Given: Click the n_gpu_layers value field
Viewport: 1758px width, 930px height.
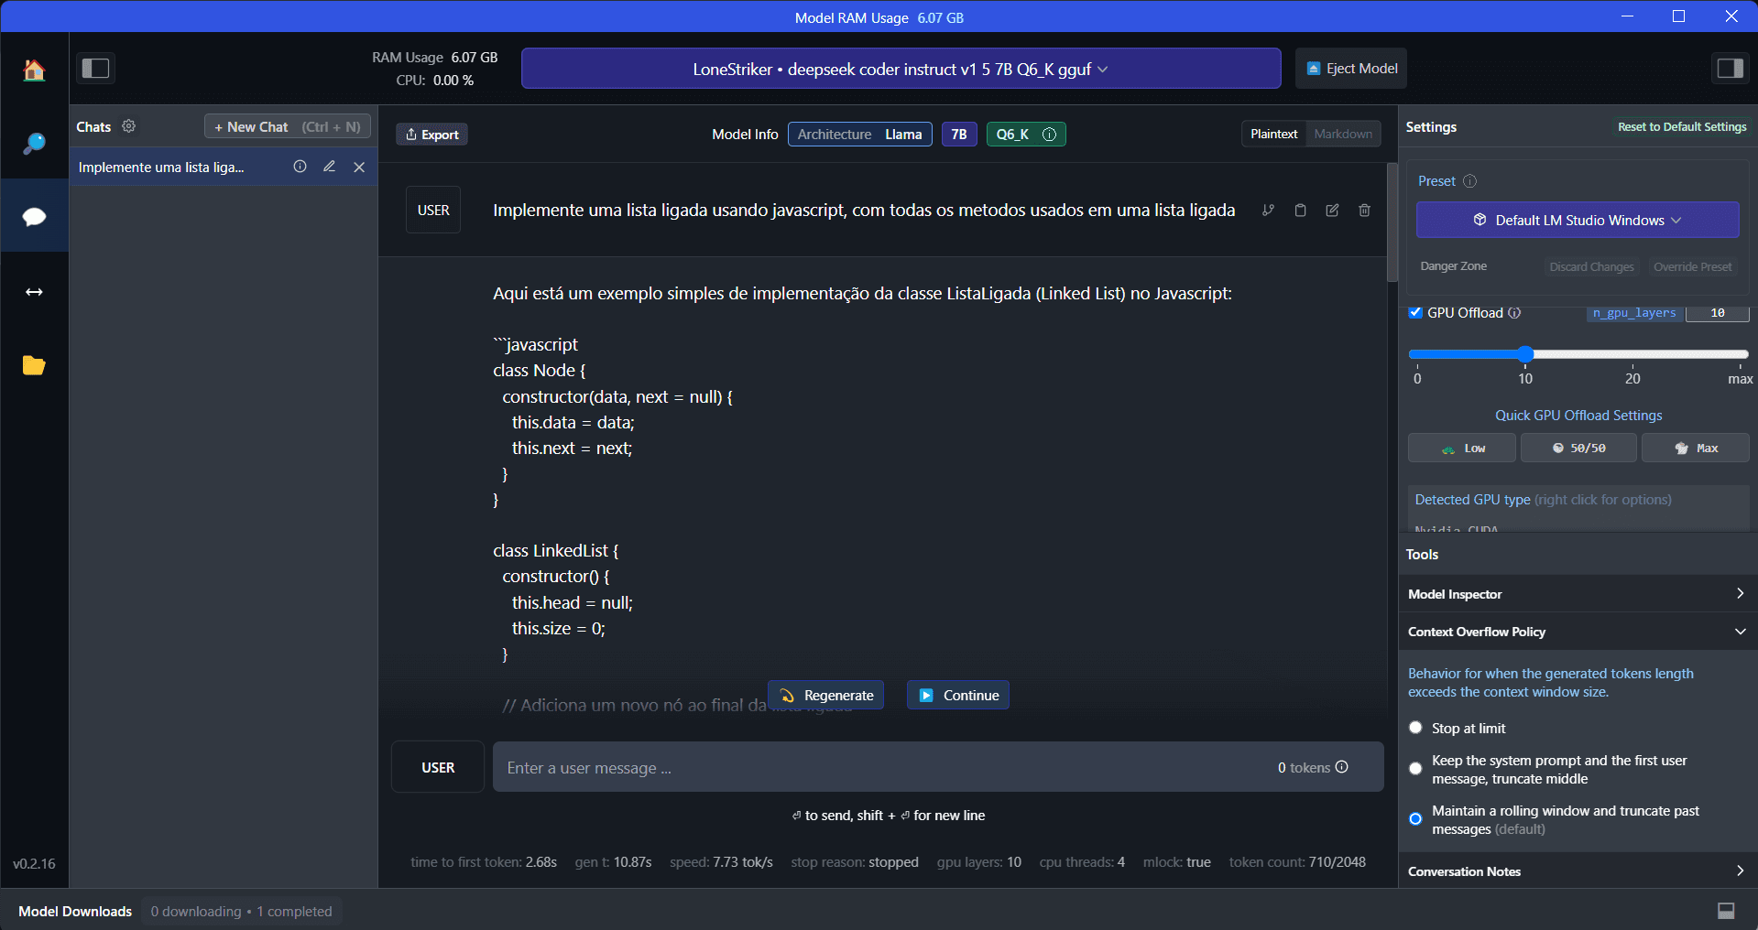Looking at the screenshot, I should click(x=1718, y=313).
